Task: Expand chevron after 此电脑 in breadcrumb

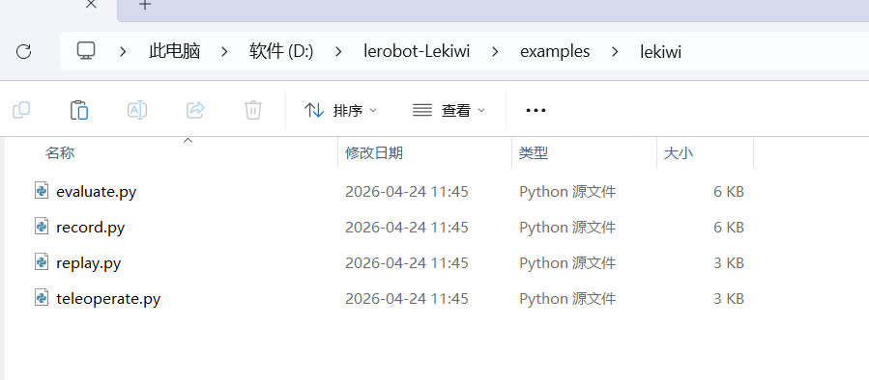Action: point(224,52)
